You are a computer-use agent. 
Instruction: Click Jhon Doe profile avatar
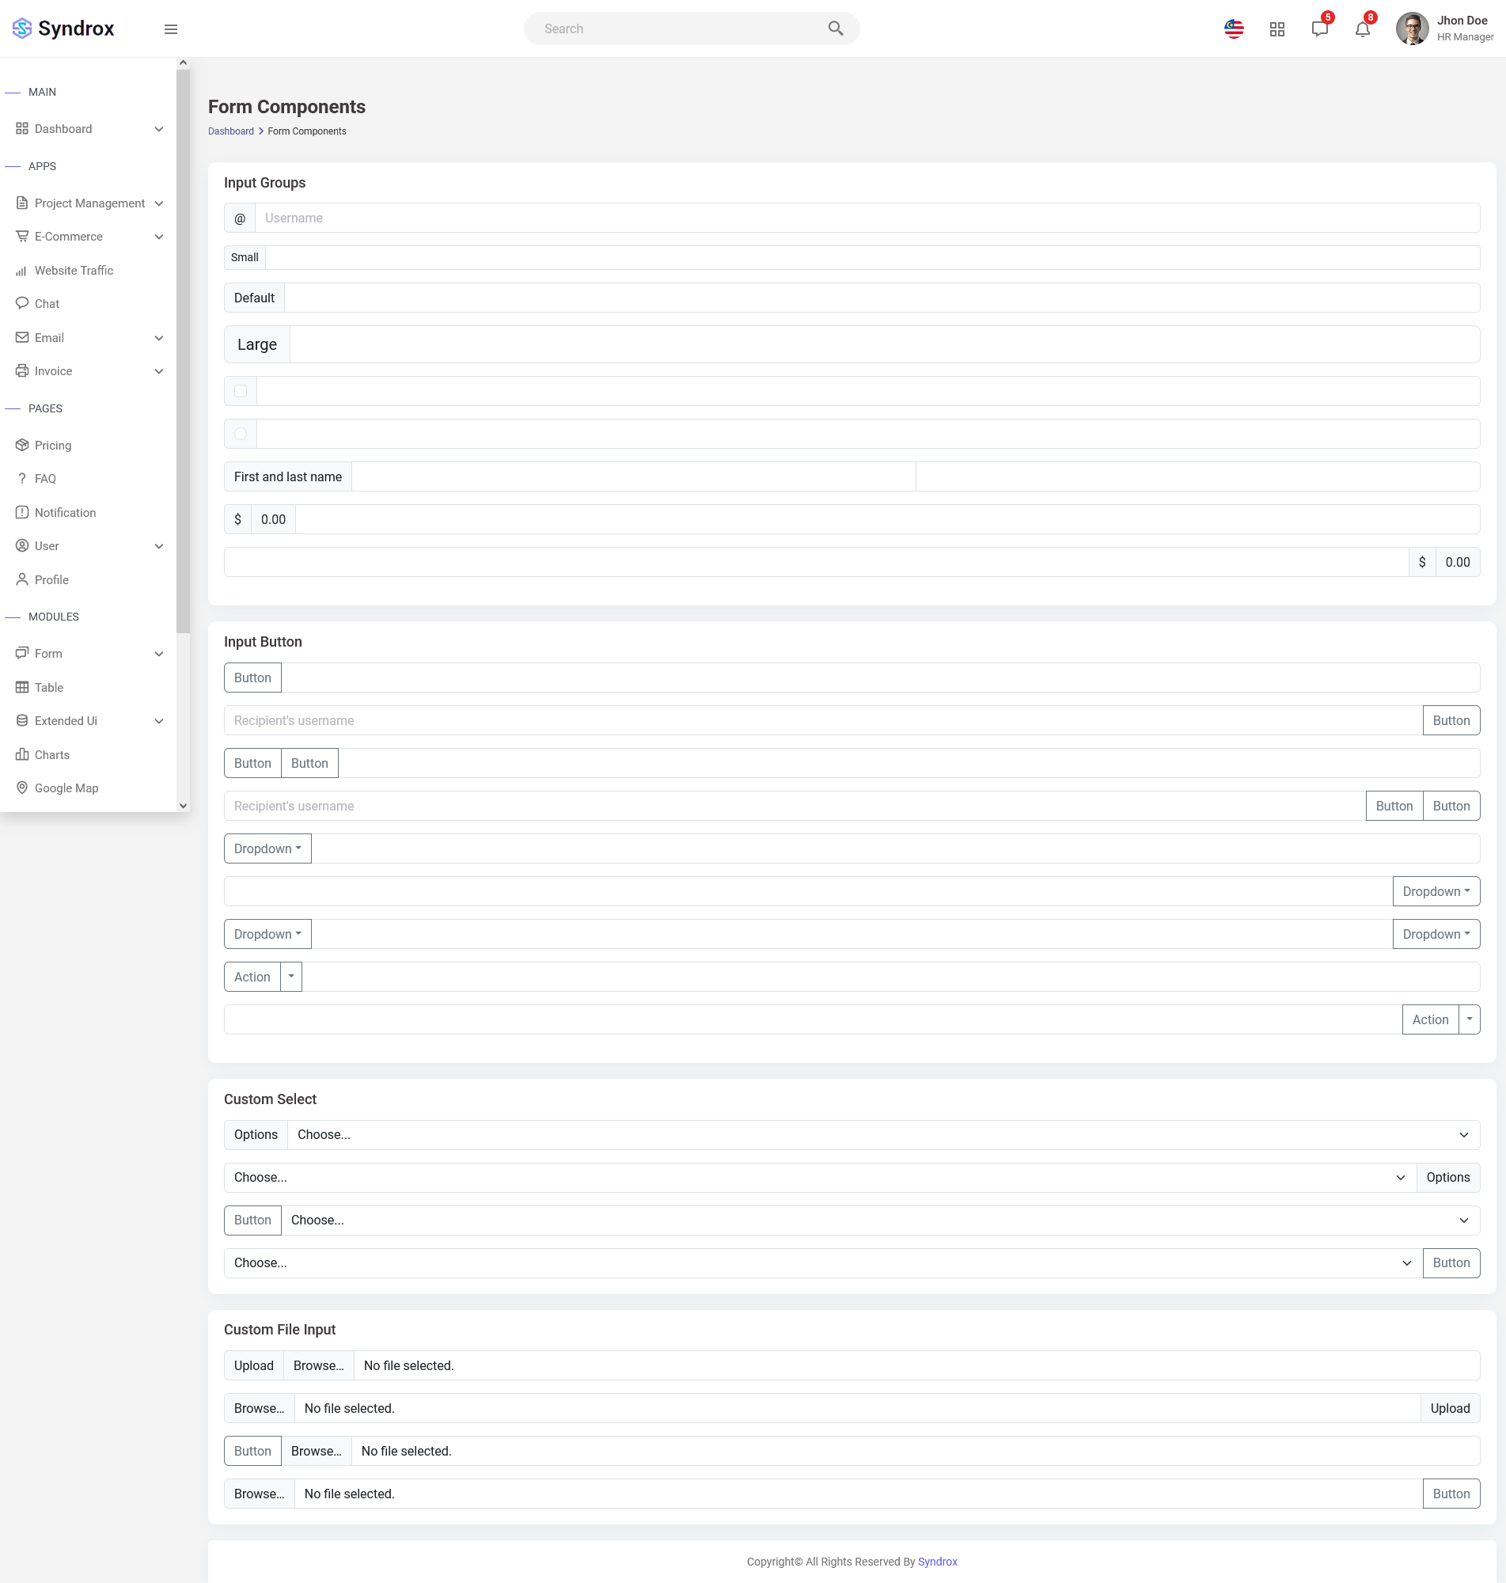pyautogui.click(x=1411, y=29)
